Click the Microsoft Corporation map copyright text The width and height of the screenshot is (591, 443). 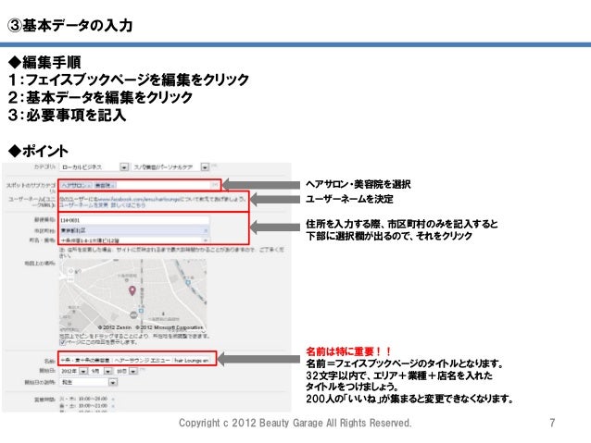coord(170,327)
